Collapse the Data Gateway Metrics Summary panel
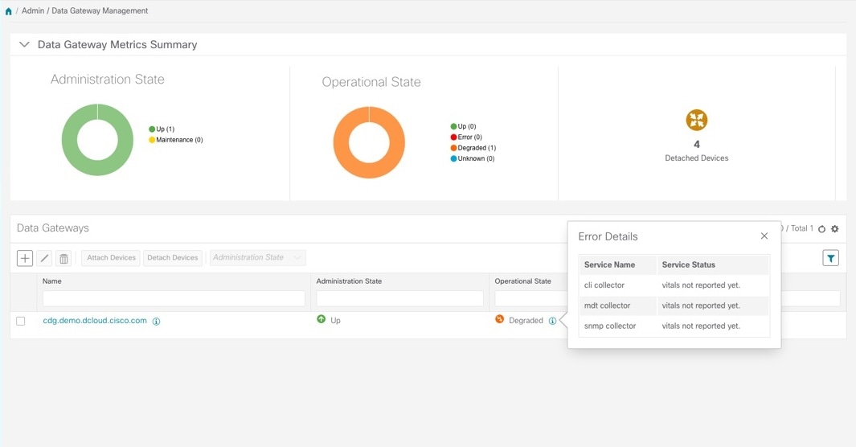This screenshot has height=447, width=856. click(24, 45)
